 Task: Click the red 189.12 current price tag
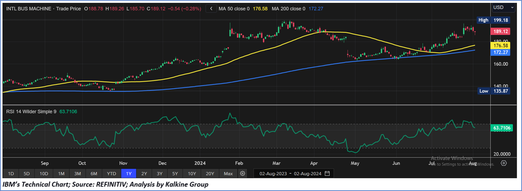(500, 31)
